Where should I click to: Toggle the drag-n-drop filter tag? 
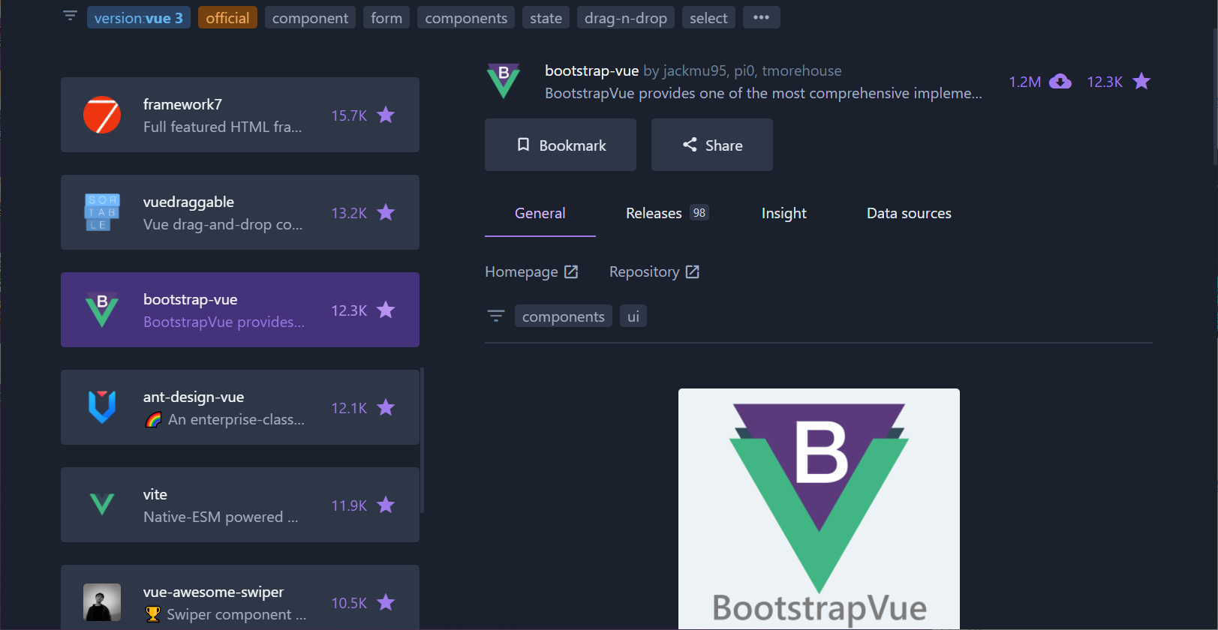point(626,17)
